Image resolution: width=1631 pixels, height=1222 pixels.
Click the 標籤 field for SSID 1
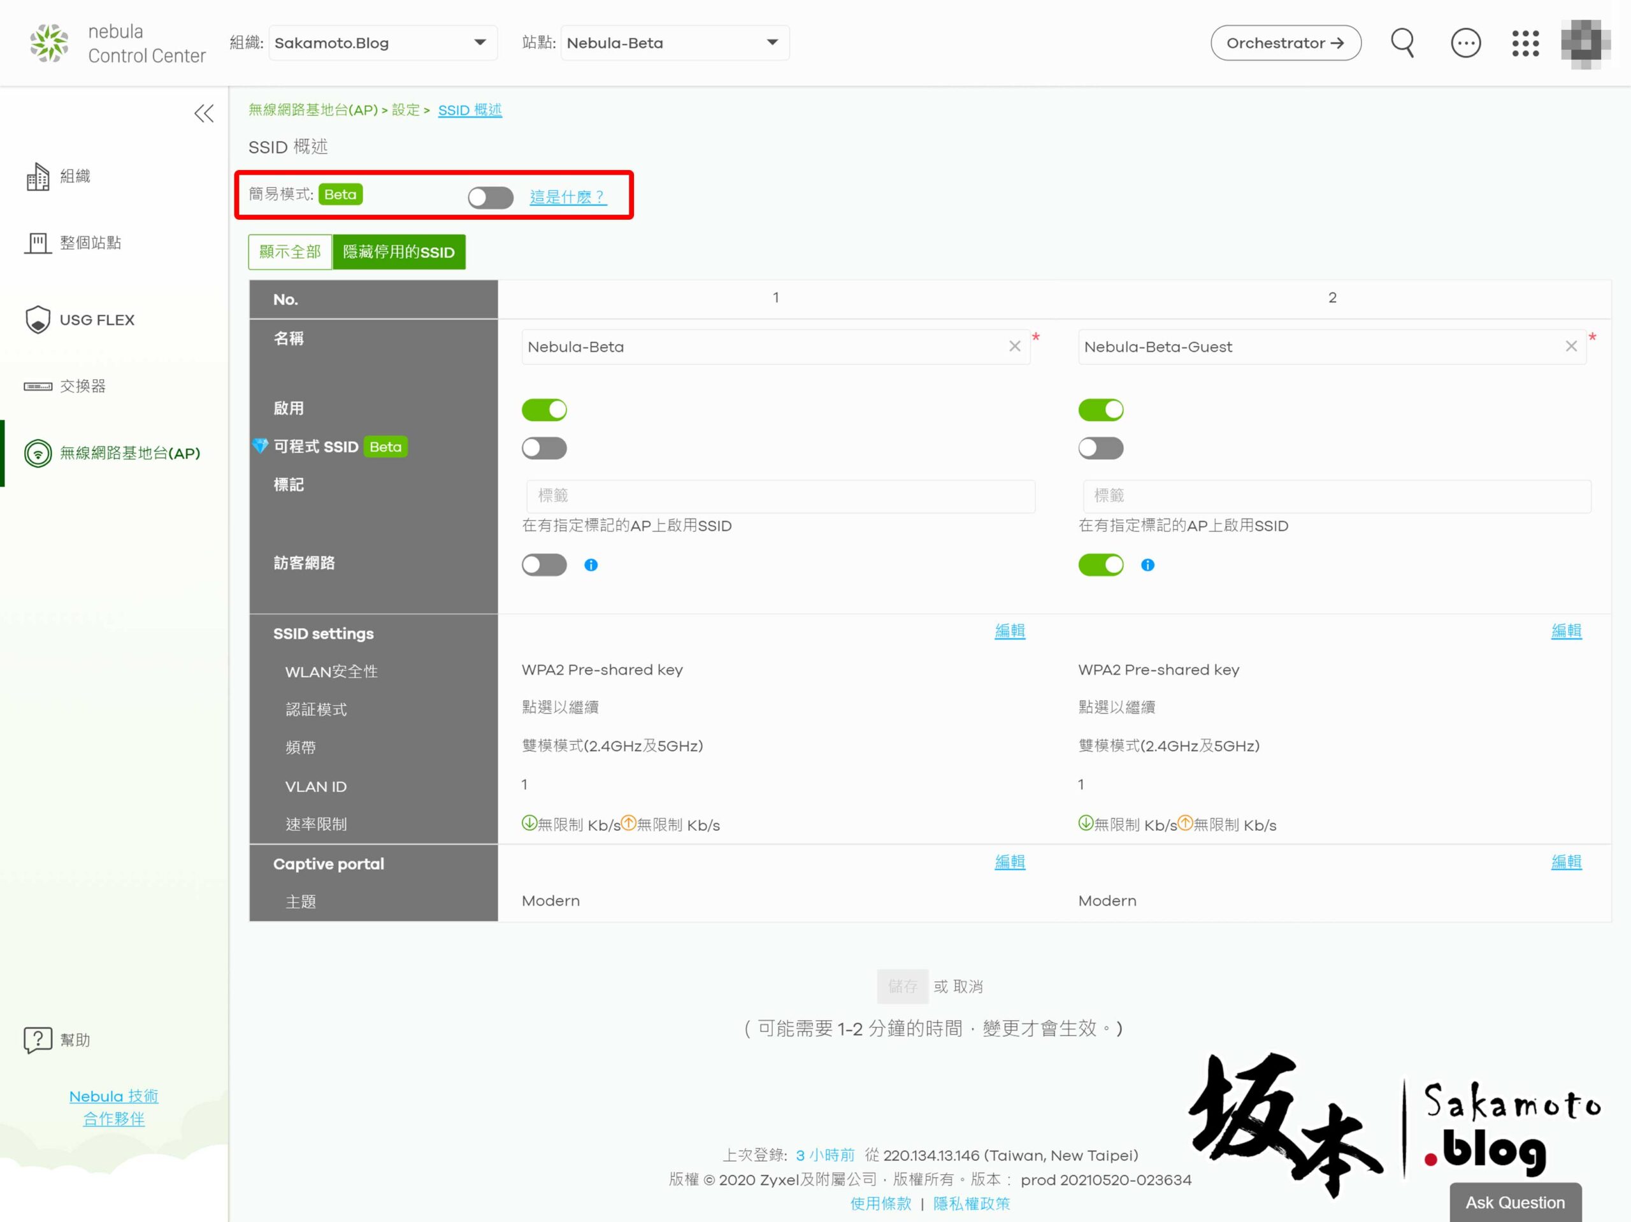(781, 496)
